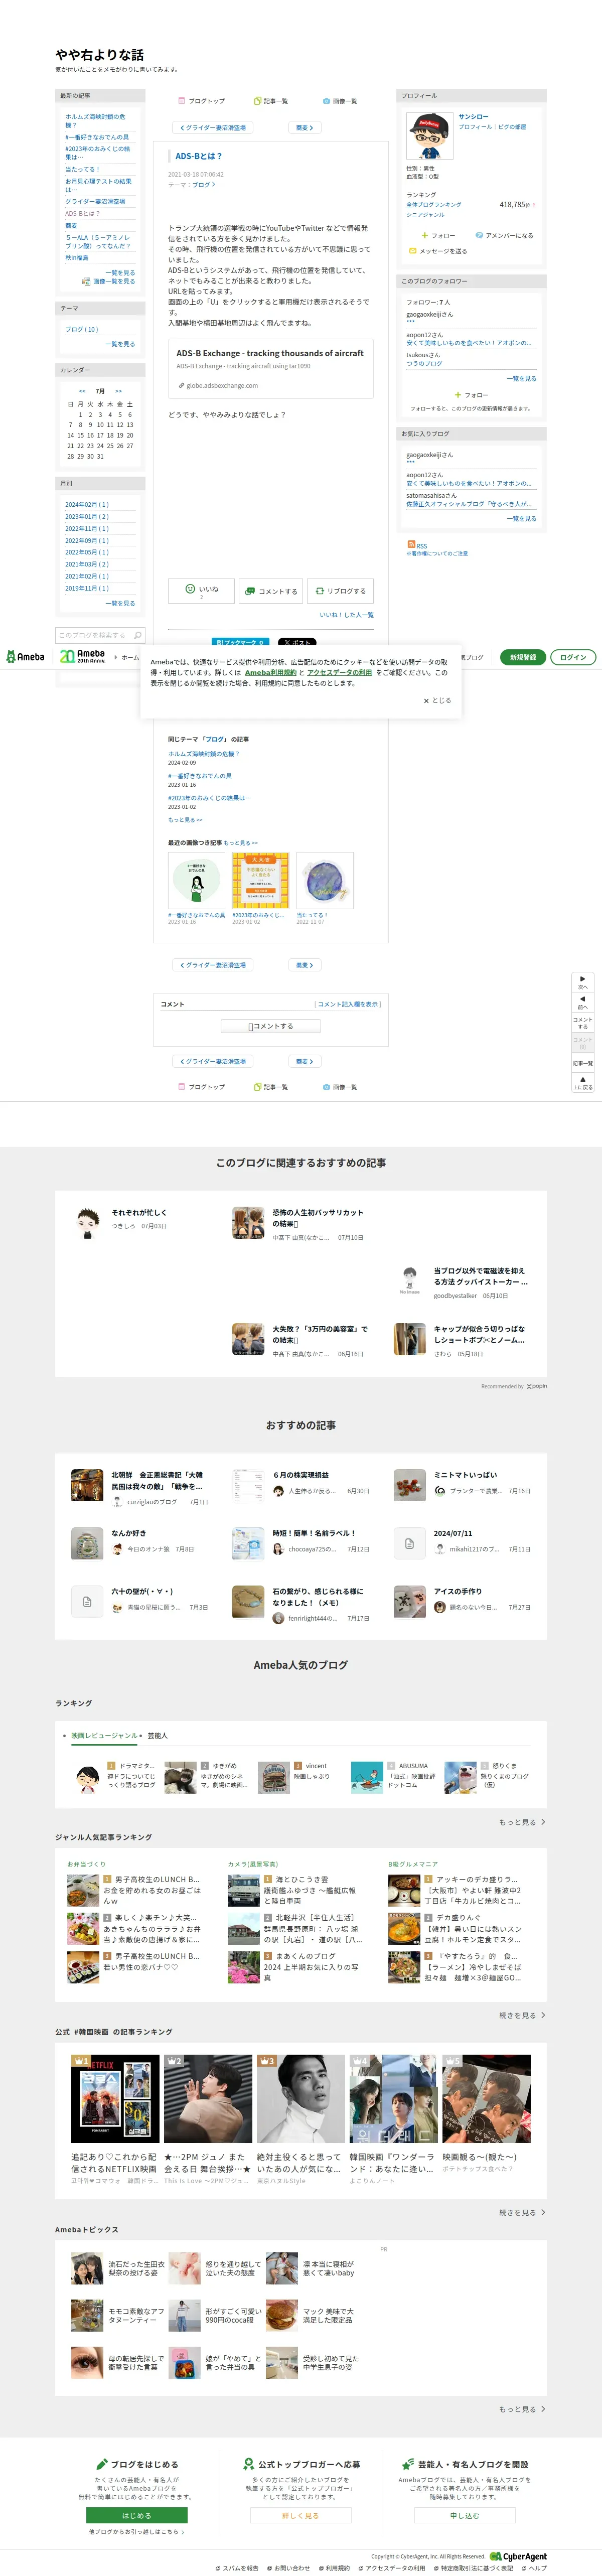Screen dimensions: 602x2576
Task: Click コメントする button under the article
Action: pos(271,591)
